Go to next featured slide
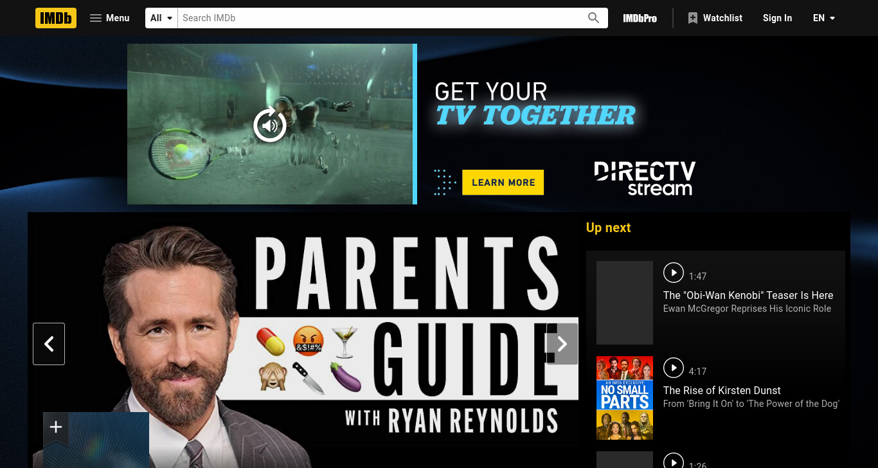878x468 pixels. (x=562, y=344)
